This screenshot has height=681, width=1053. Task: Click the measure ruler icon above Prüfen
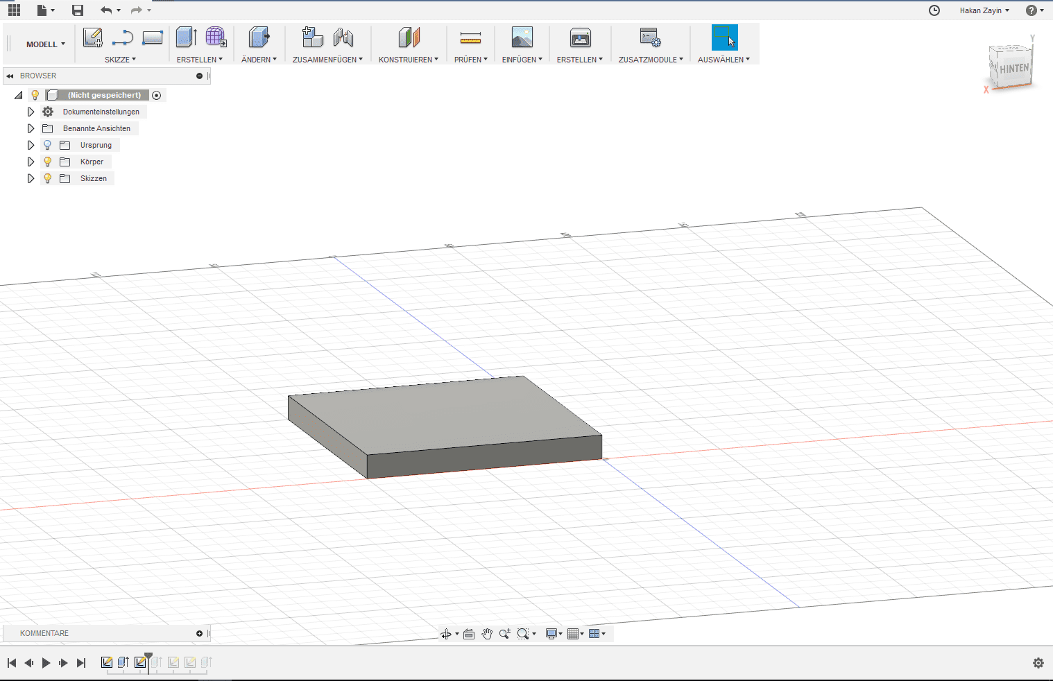[x=470, y=37]
